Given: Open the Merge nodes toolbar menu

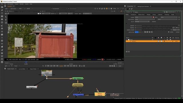Looking at the screenshot, I should 2,29.
